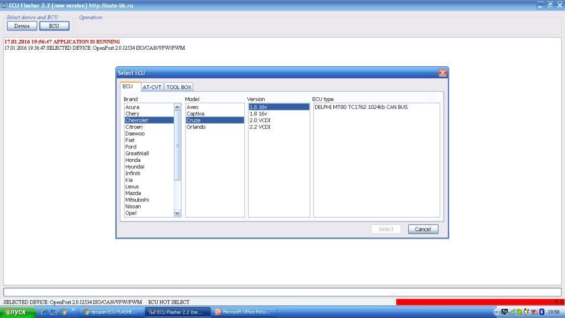
Task: Launch Internet Explorer from quick launch
Action: [x=44, y=312]
